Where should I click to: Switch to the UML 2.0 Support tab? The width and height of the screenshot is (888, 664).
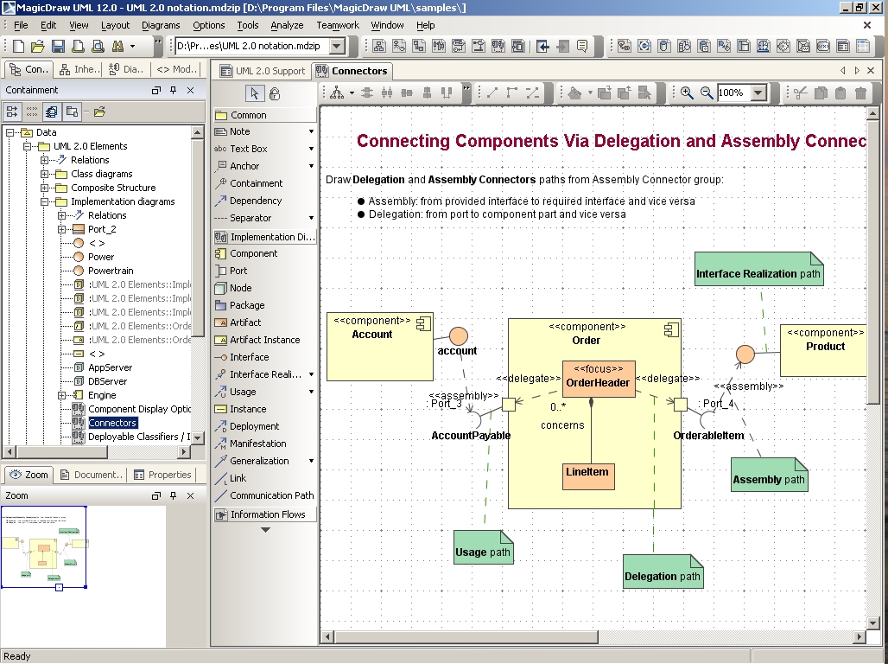[x=263, y=71]
